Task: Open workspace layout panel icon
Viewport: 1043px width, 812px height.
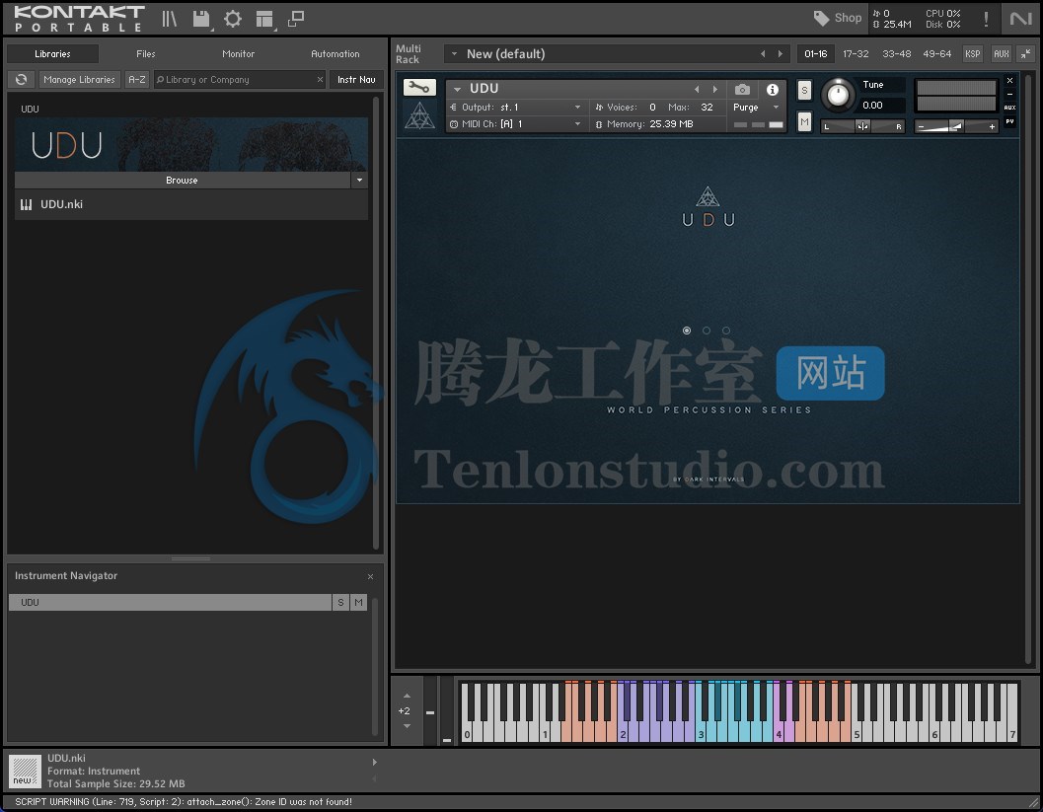Action: pyautogui.click(x=264, y=19)
